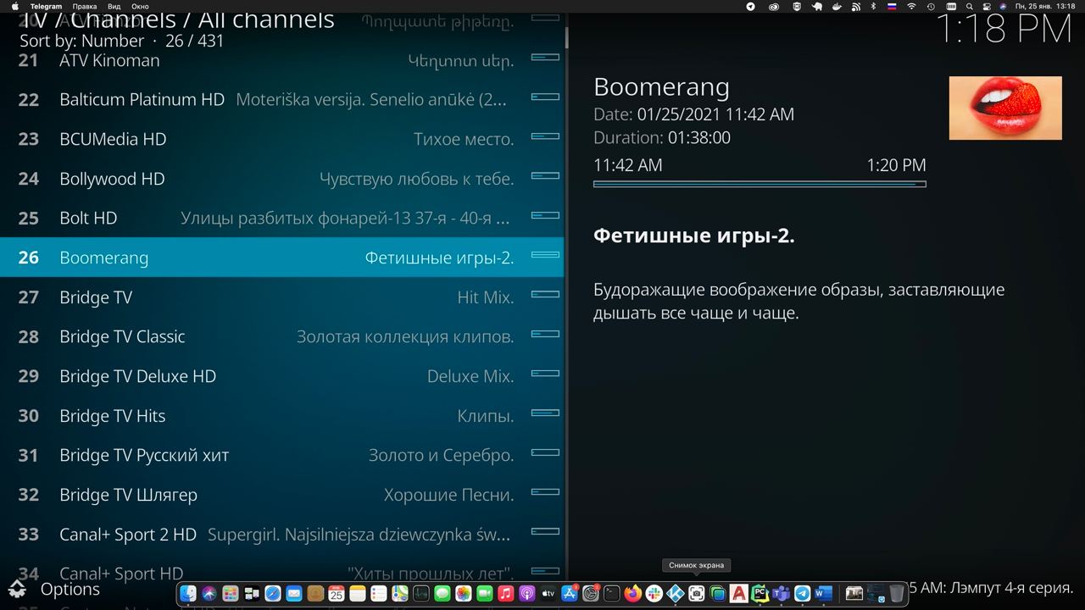Select channel 30 Bridge TV Hits

281,416
